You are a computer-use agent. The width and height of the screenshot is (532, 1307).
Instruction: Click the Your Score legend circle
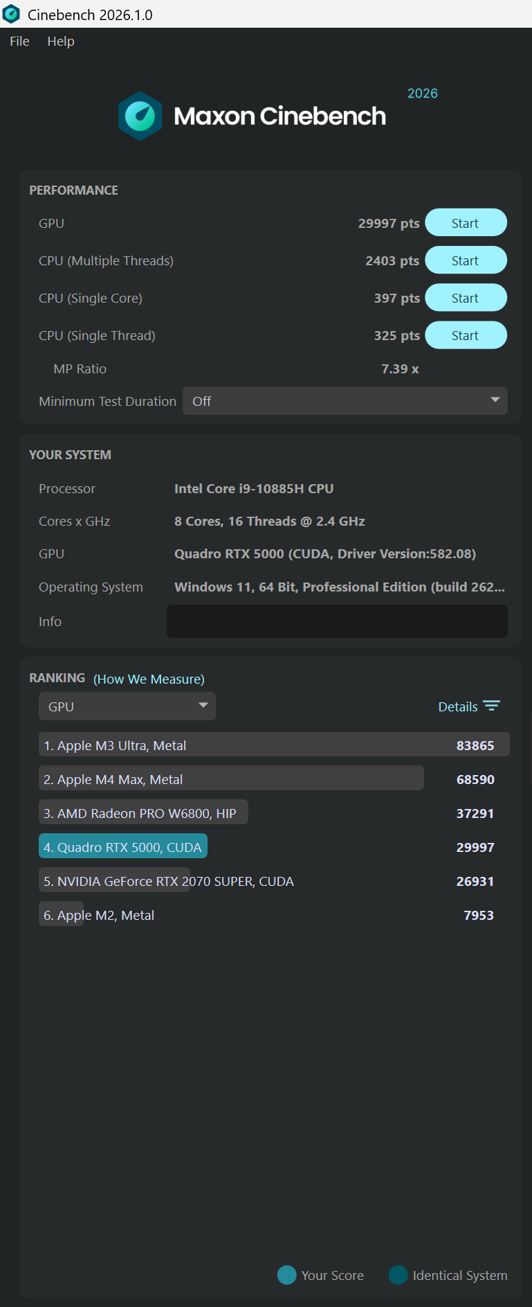coord(286,1275)
